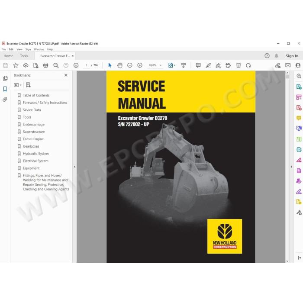303x303 pixels.
Task: Click the Sign In button
Action: pos(292,56)
